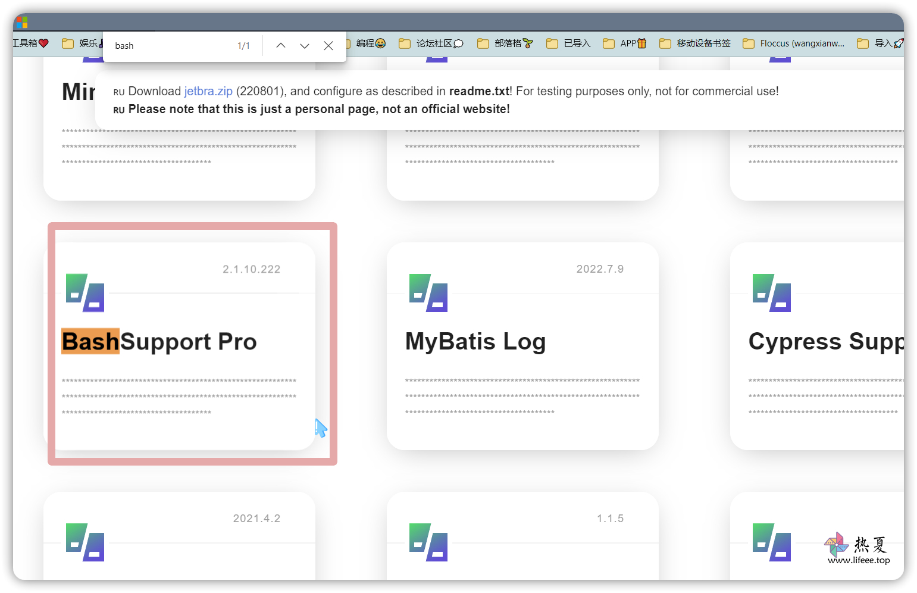Close the find bar
This screenshot has width=917, height=593.
(328, 46)
